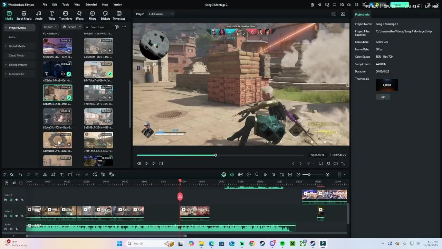Open the Record dropdown

click(72, 27)
